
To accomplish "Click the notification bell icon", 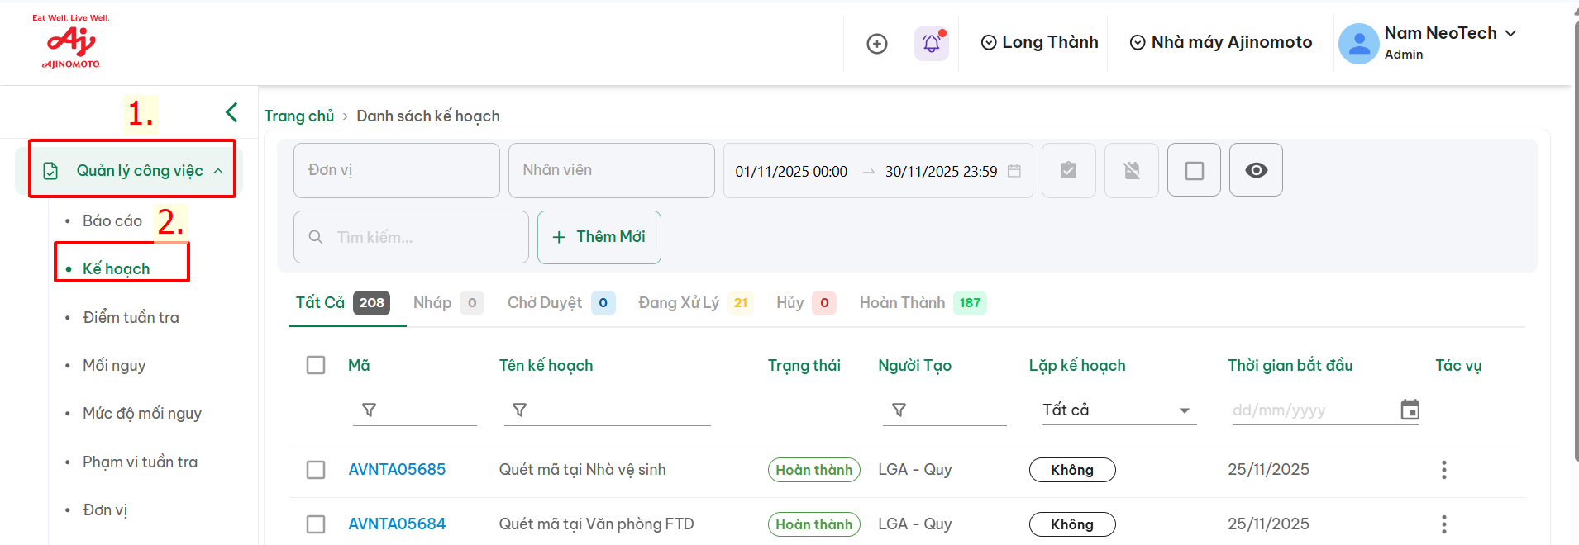I will [931, 43].
